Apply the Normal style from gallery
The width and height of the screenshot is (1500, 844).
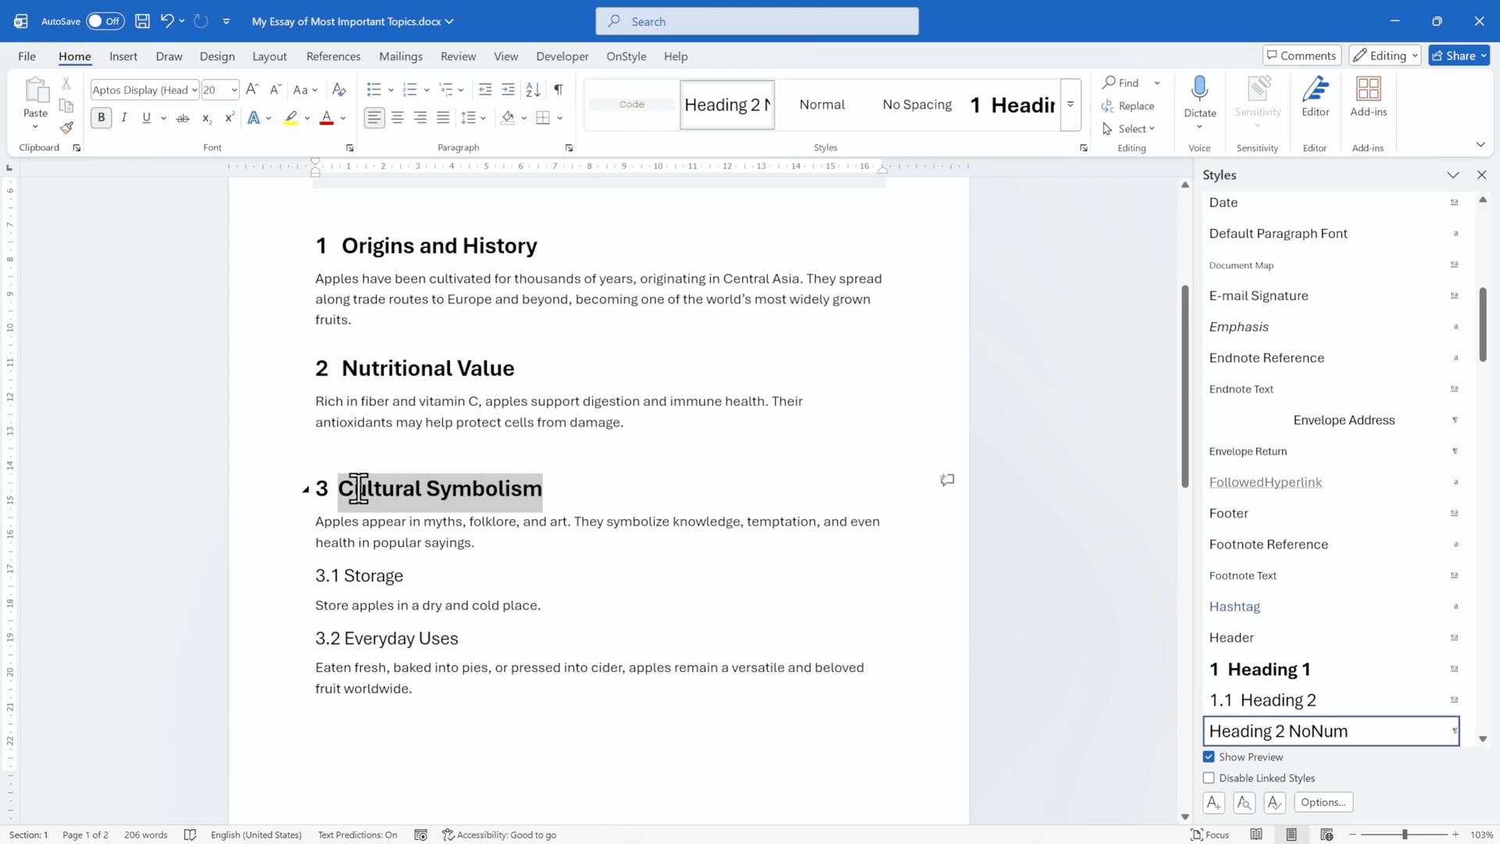(822, 105)
